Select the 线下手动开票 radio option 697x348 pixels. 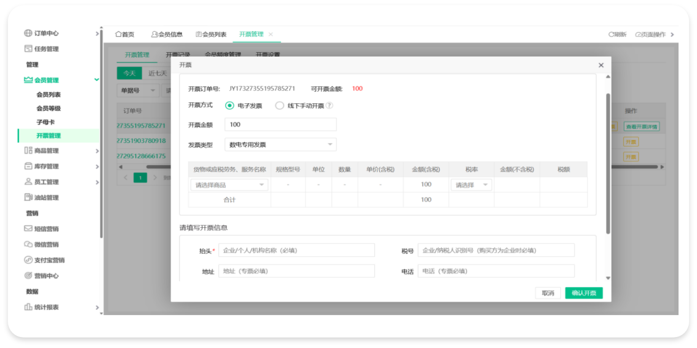pyautogui.click(x=280, y=105)
